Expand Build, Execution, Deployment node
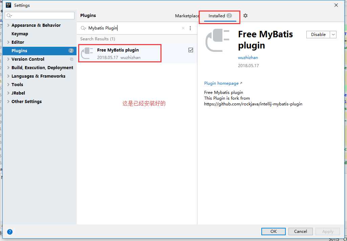Viewport: 347px width, 241px height. coord(8,67)
